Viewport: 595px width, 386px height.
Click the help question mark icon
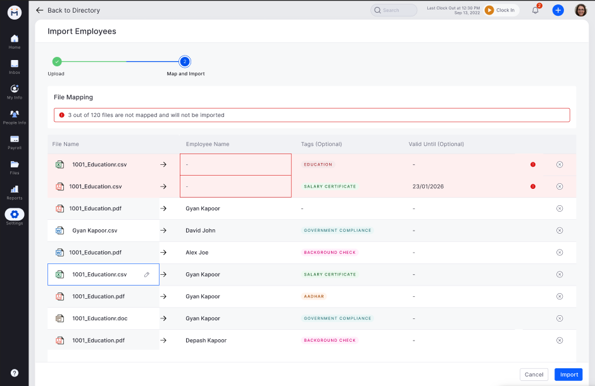14,373
